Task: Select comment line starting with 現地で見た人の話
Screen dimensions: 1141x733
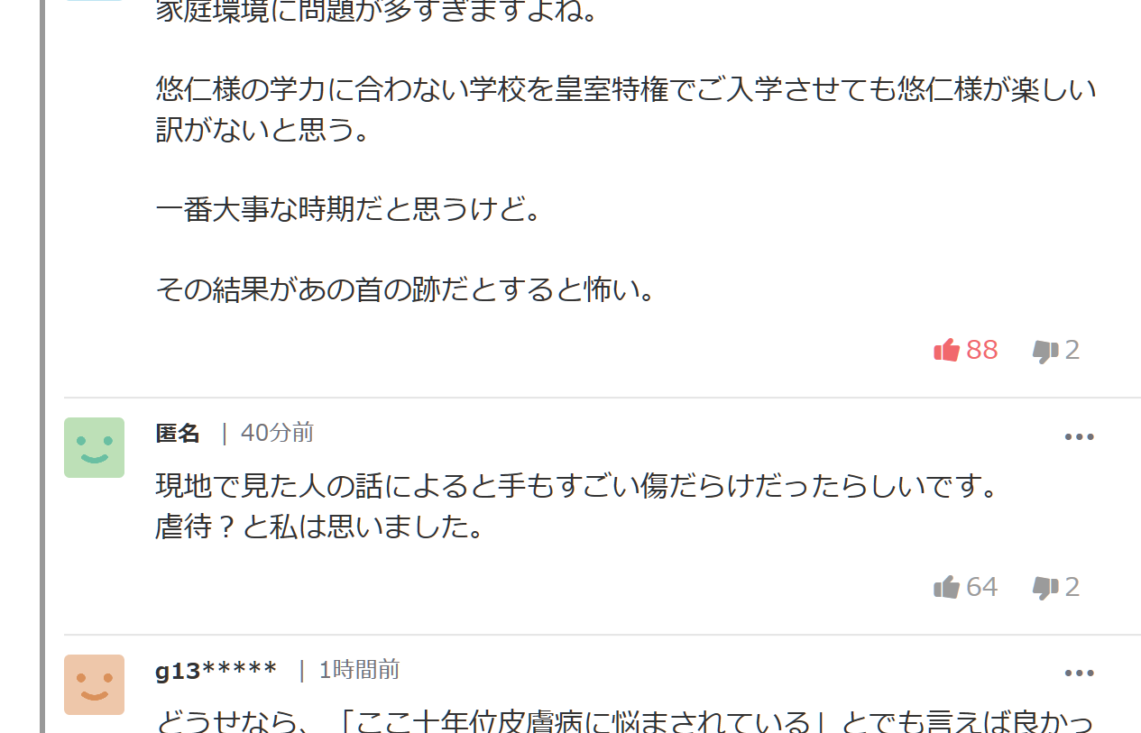Action: (x=578, y=486)
